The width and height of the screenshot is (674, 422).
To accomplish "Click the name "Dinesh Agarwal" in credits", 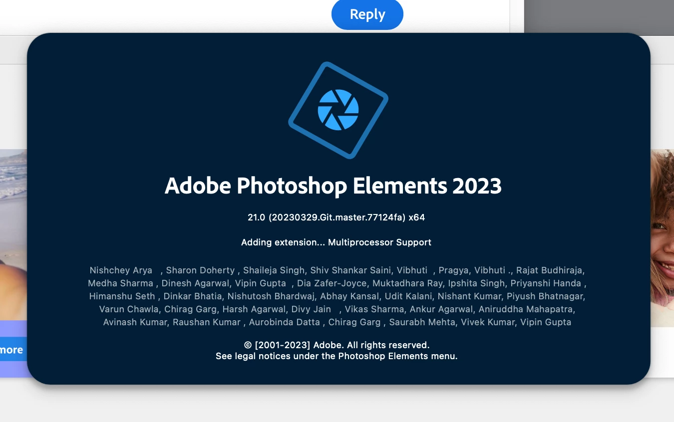I will tap(196, 283).
